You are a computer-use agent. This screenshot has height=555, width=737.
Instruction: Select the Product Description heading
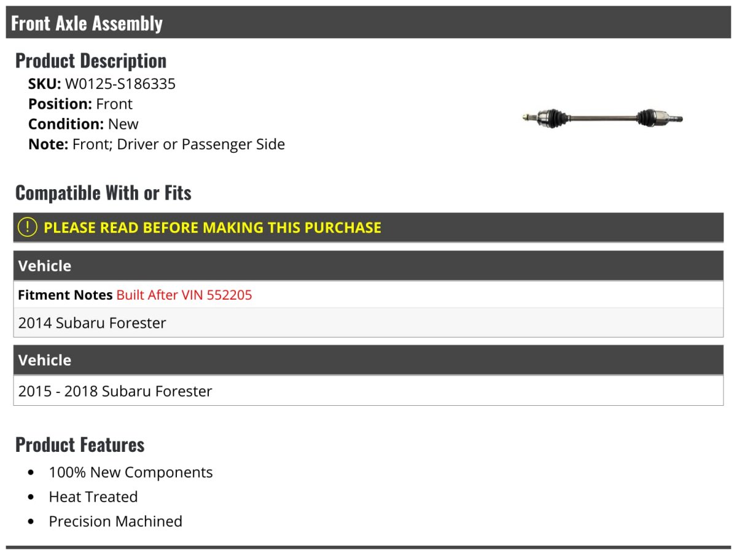[x=91, y=61]
